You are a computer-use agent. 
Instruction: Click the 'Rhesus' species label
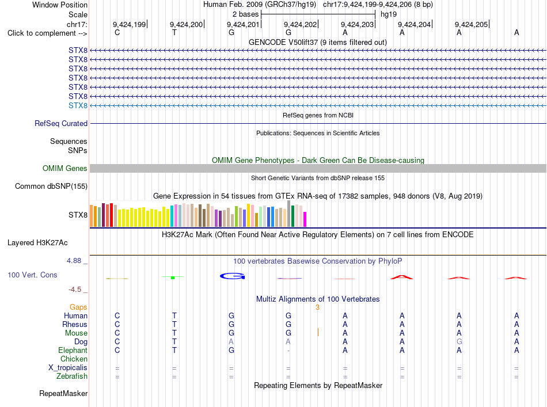(x=75, y=324)
